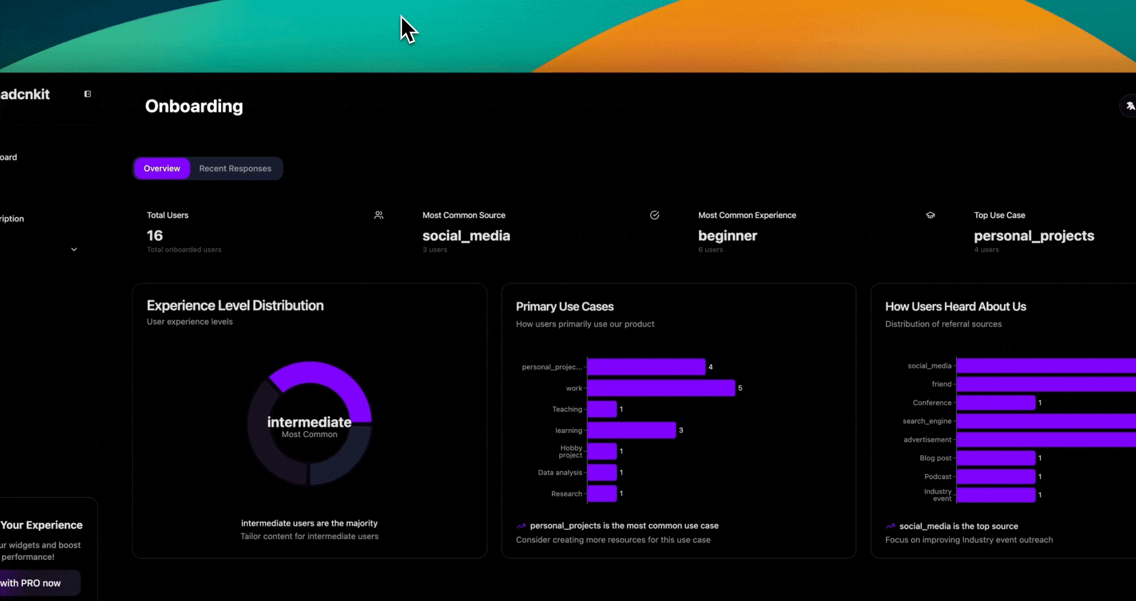This screenshot has width=1136, height=601.
Task: Click the Conference bar in referral sources
Action: [995, 402]
